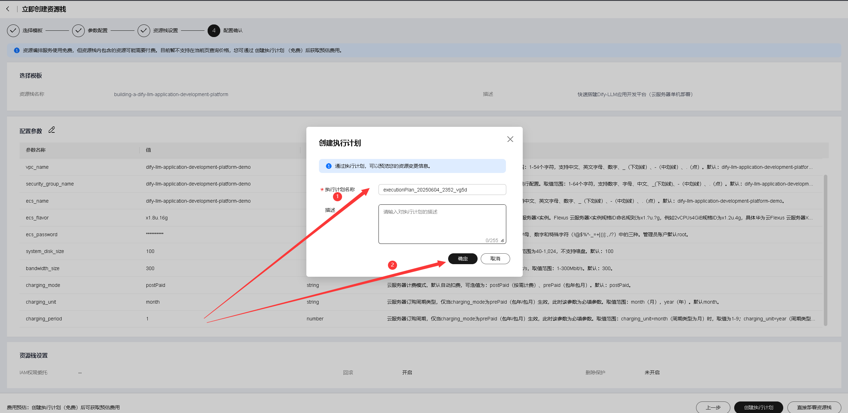Click the 参数名称 column header
The height and width of the screenshot is (413, 848).
tap(36, 150)
